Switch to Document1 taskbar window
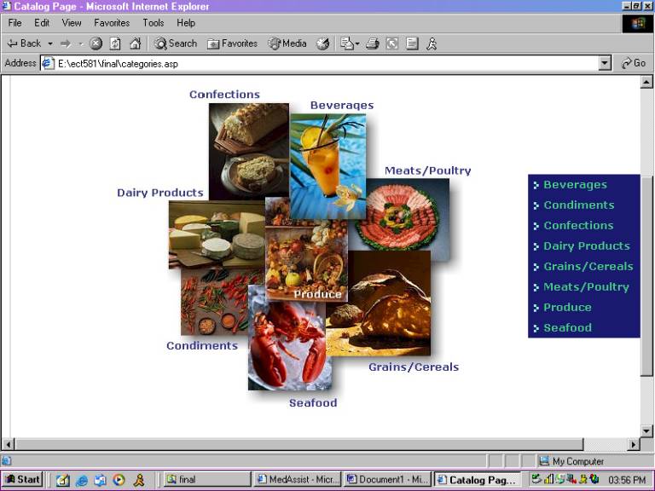The image size is (655, 491). pos(387,479)
